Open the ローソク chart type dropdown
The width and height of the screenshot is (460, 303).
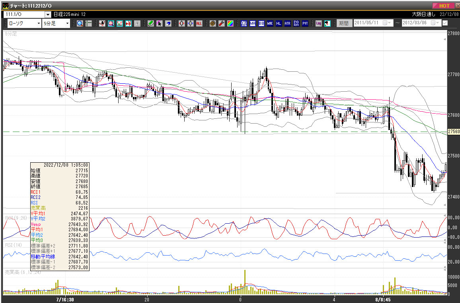(x=39, y=23)
